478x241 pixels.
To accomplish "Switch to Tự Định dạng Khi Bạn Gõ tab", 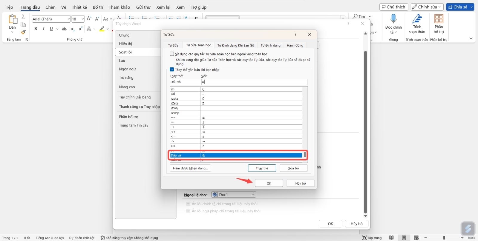I will coord(235,45).
